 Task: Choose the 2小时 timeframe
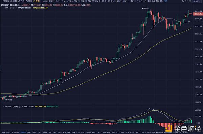tap(107, 1)
